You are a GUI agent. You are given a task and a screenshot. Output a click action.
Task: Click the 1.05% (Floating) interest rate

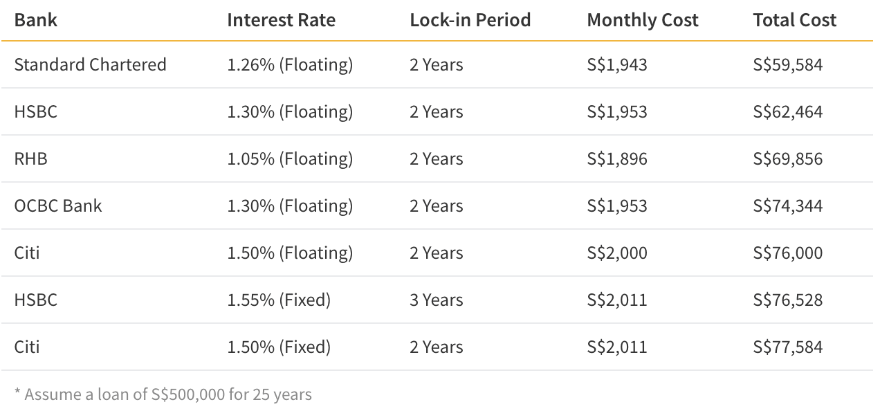(290, 159)
